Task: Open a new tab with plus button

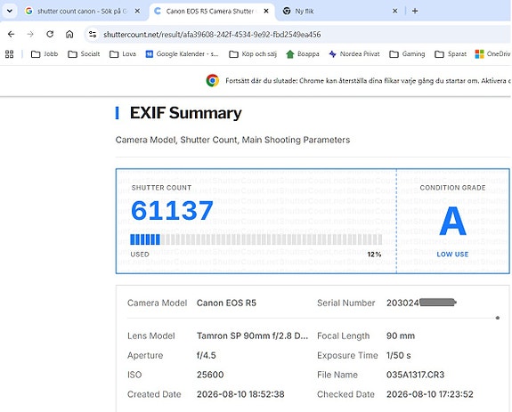Action: tap(415, 11)
